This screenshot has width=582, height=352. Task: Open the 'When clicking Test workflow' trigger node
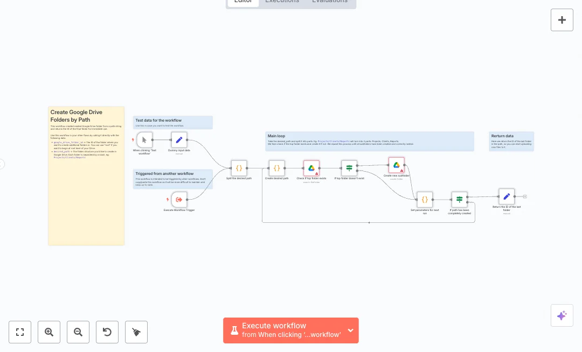coord(144,140)
